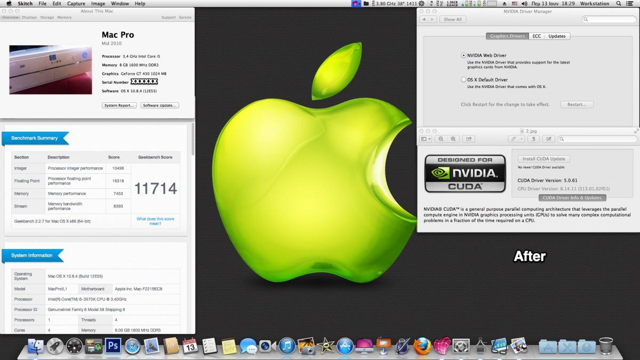640x360 pixels.
Task: Click the Geekbench score 11714
Action: click(155, 188)
